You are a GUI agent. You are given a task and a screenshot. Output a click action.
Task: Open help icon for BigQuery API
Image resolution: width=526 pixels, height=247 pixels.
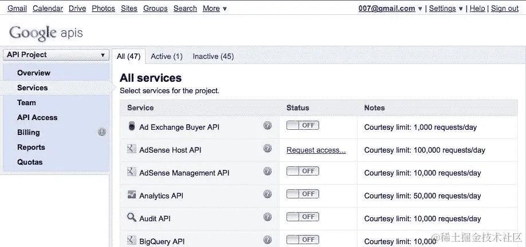[x=268, y=240]
